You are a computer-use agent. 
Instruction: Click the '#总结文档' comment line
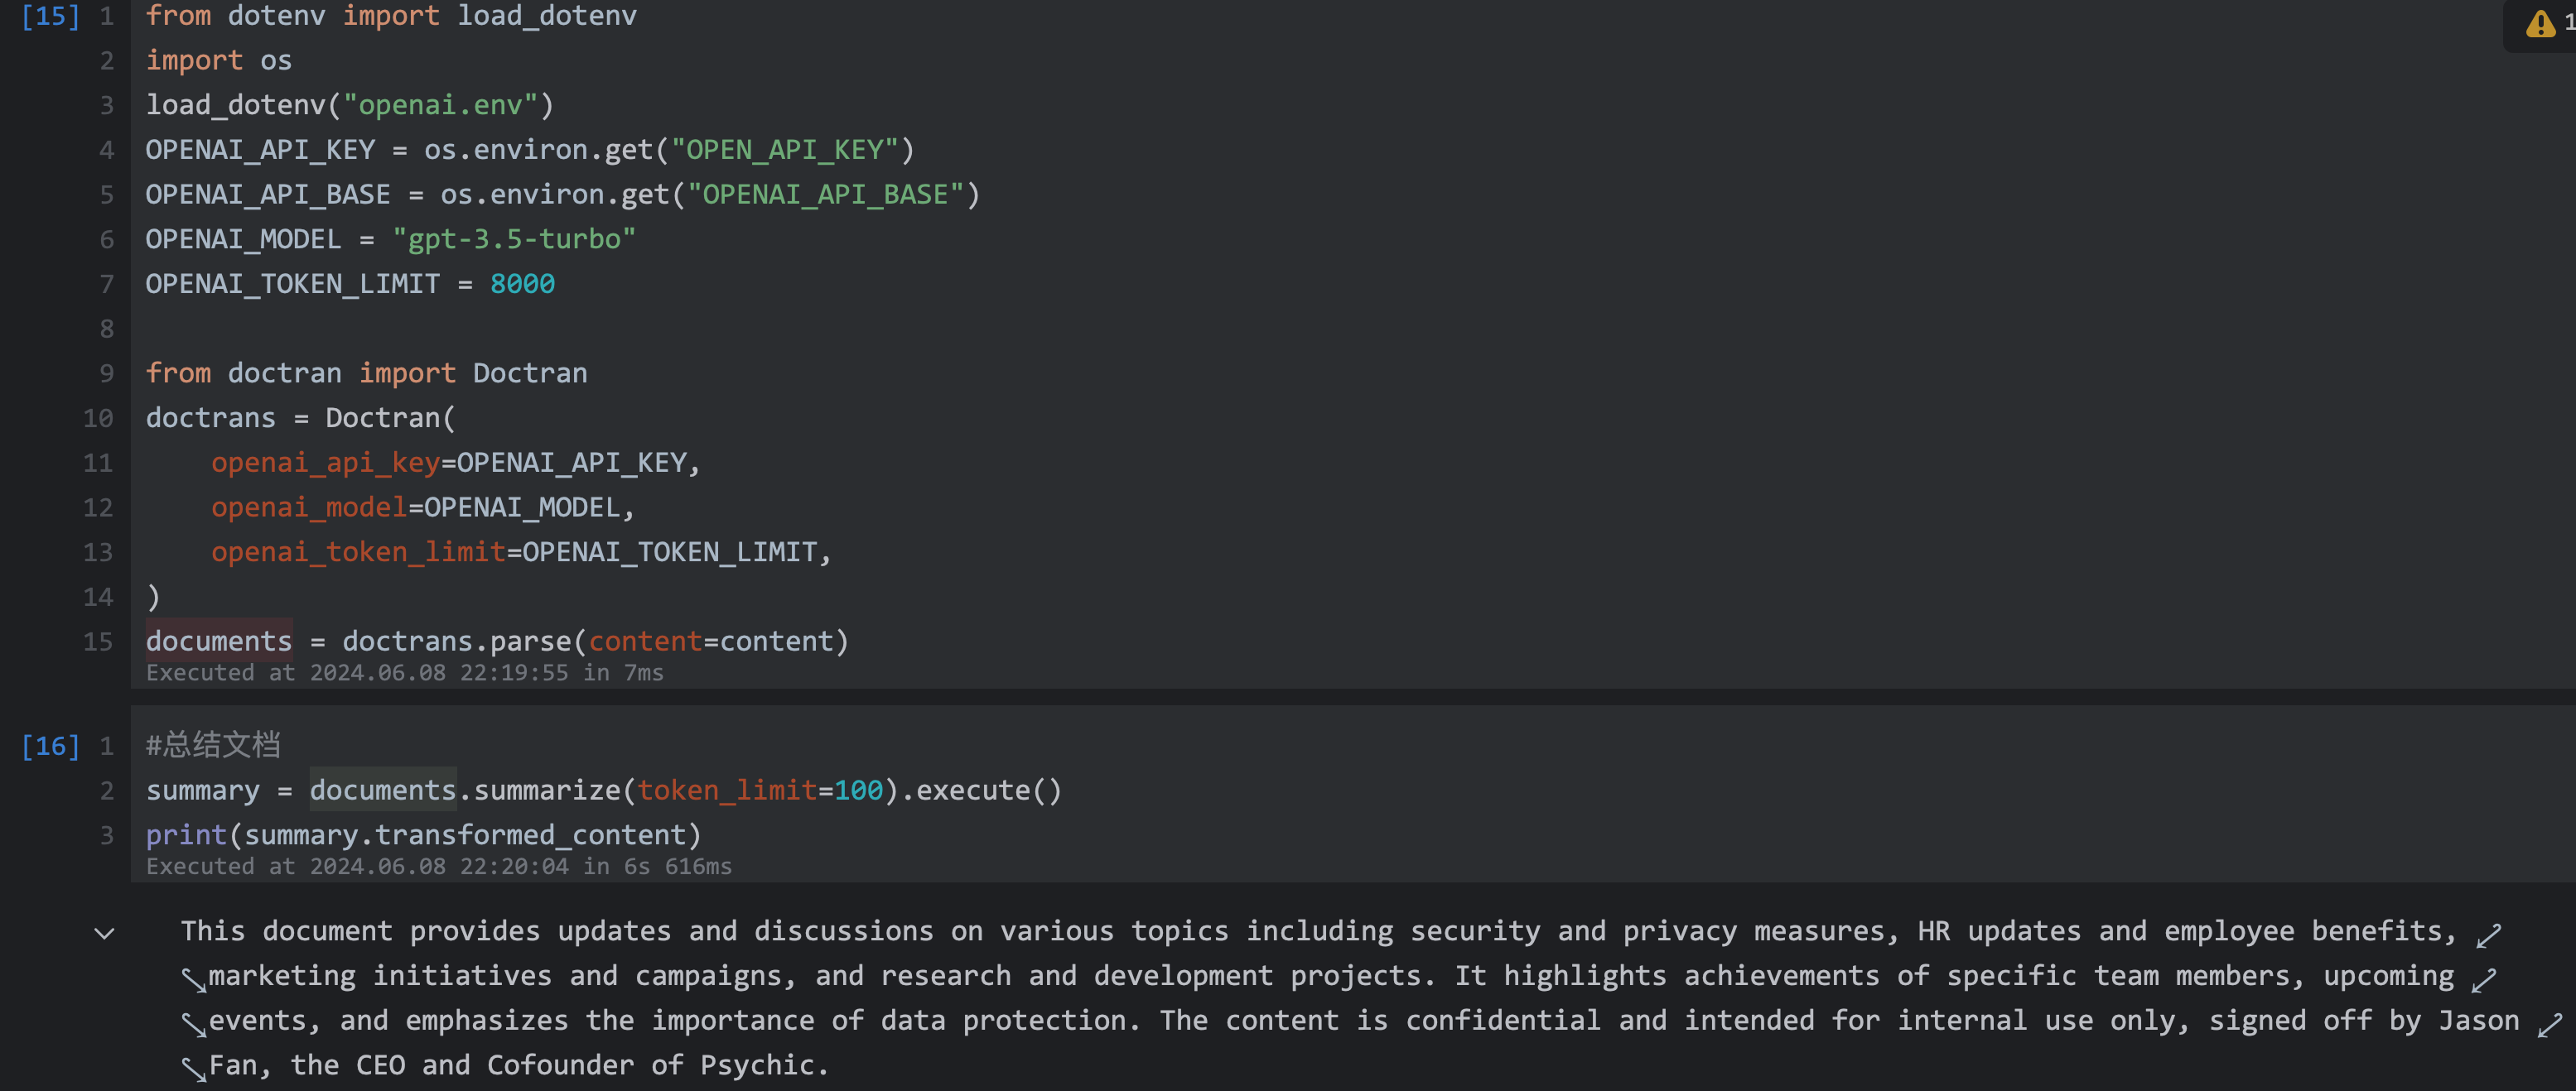pyautogui.click(x=213, y=745)
